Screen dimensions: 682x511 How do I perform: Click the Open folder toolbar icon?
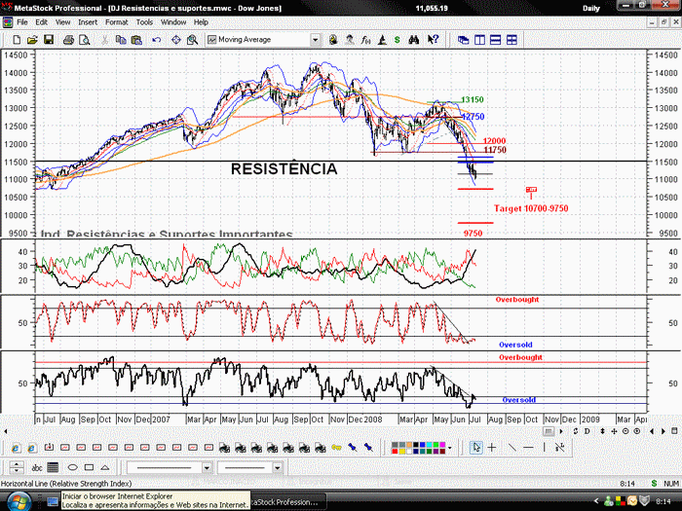point(32,40)
